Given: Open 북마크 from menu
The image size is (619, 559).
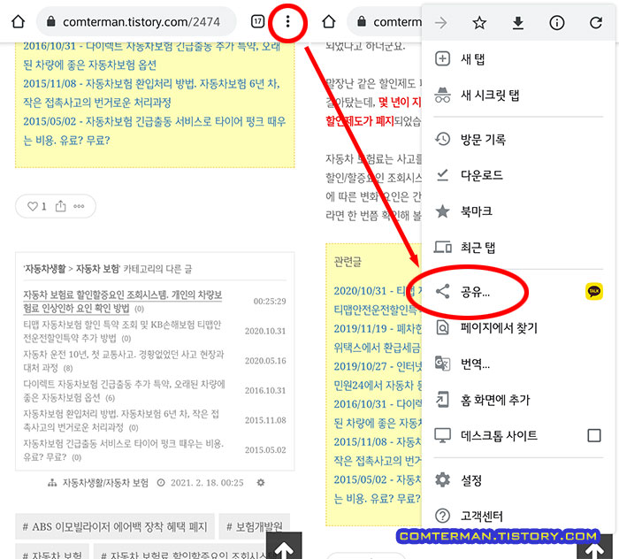Looking at the screenshot, I should (518, 211).
